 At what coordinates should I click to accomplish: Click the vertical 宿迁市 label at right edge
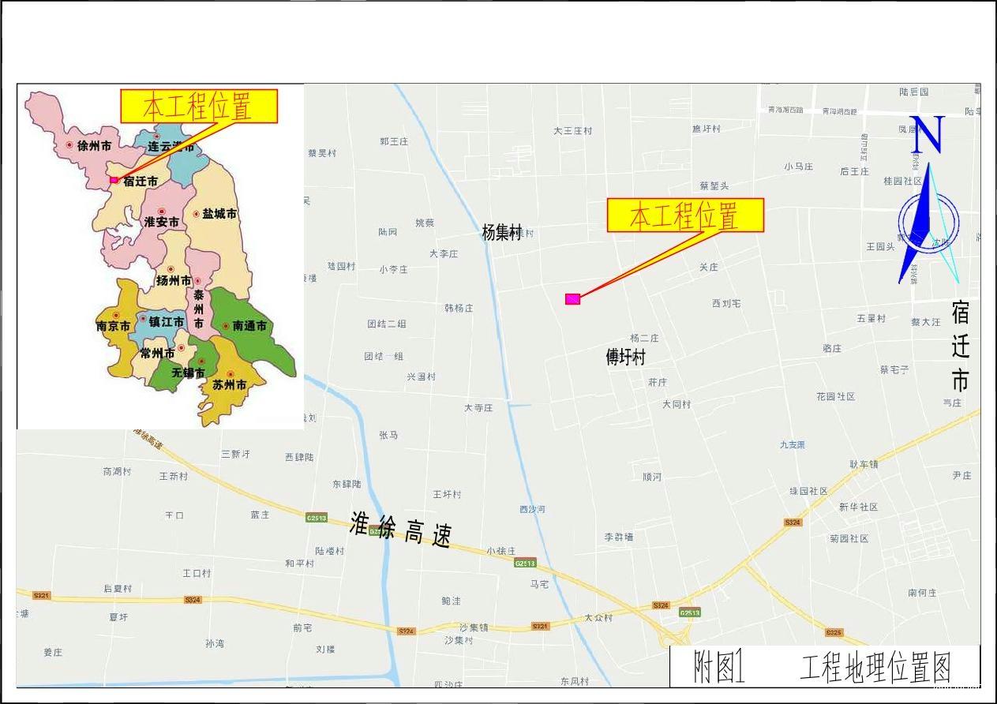[x=959, y=346]
